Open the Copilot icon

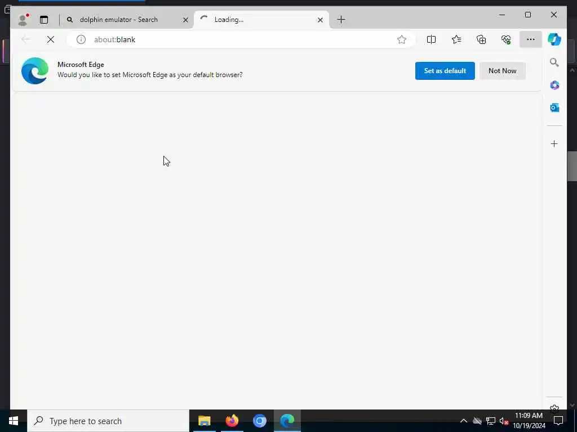coord(554,39)
